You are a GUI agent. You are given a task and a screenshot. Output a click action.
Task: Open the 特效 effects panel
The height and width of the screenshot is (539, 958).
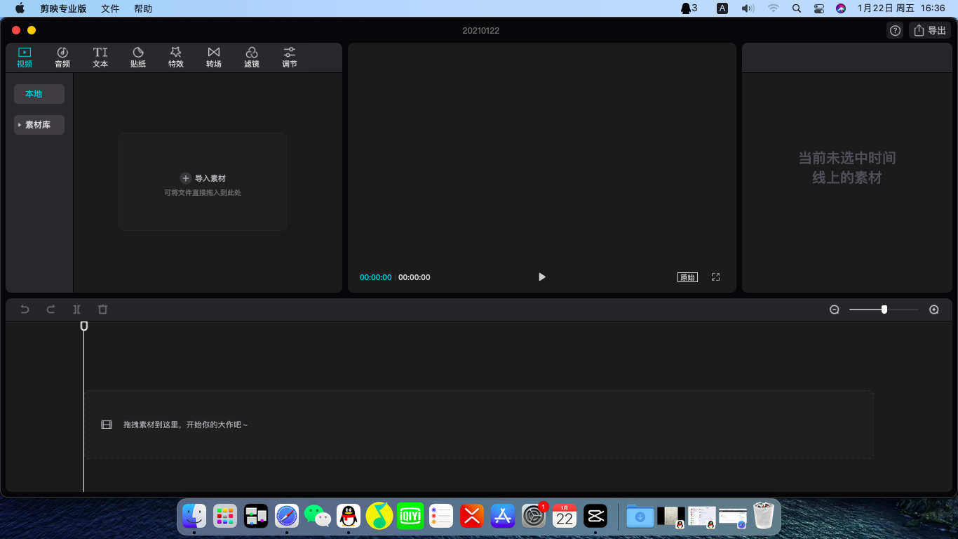pos(176,57)
